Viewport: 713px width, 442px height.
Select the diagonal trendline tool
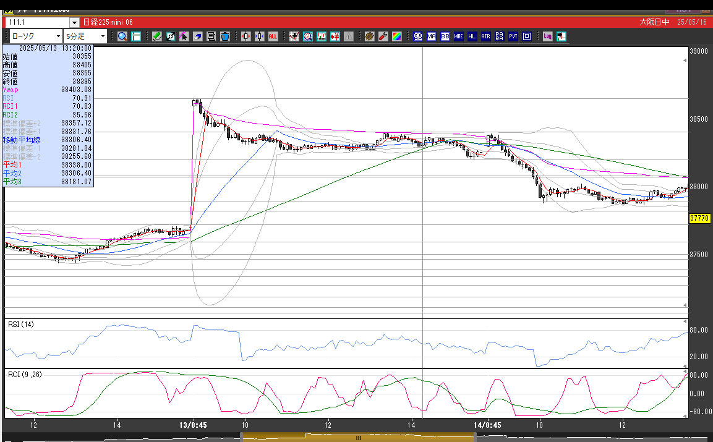[x=171, y=36]
